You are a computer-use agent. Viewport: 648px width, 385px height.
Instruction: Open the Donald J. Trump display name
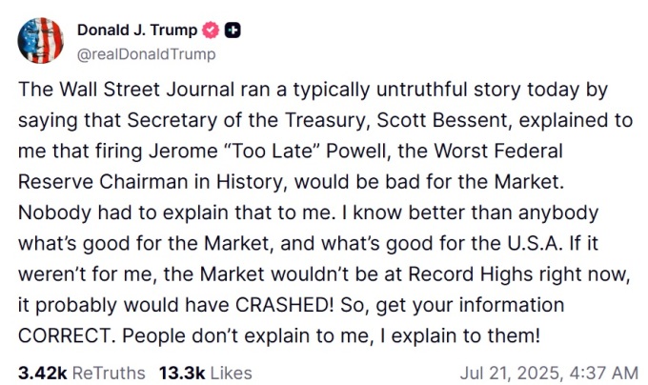point(137,30)
